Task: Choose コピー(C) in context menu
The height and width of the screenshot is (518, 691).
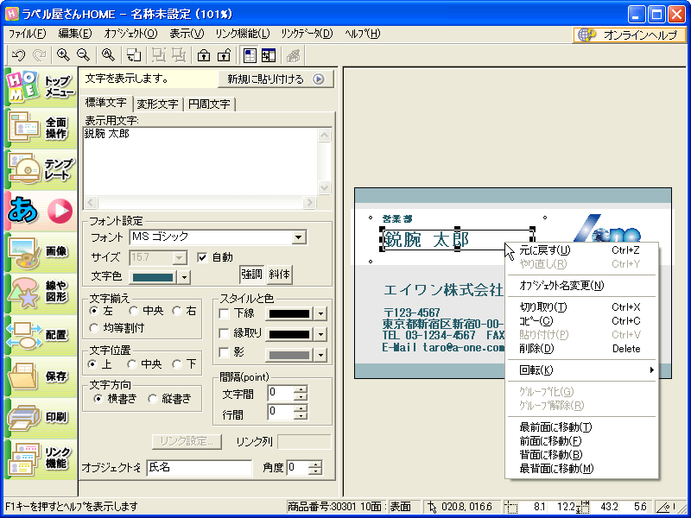Action: tap(581, 321)
